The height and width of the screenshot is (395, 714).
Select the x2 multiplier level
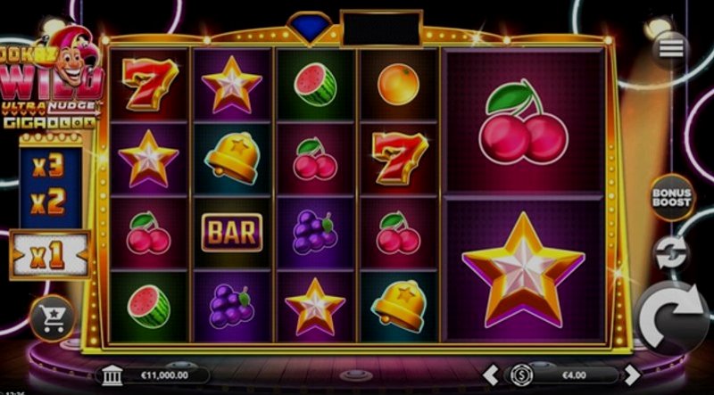click(49, 202)
